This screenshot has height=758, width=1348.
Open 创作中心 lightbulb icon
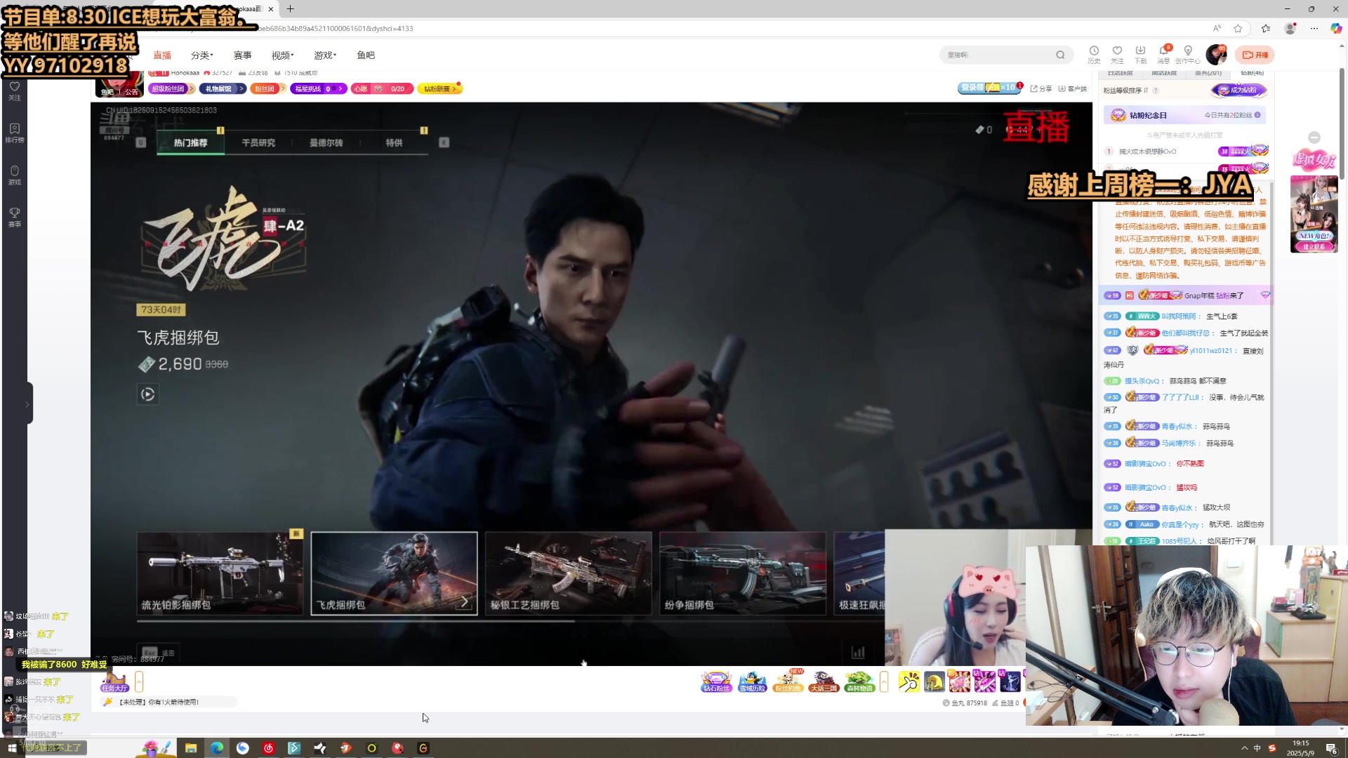pos(1188,51)
